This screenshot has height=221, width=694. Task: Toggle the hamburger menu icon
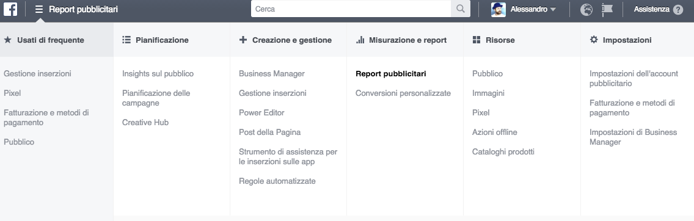tap(39, 9)
